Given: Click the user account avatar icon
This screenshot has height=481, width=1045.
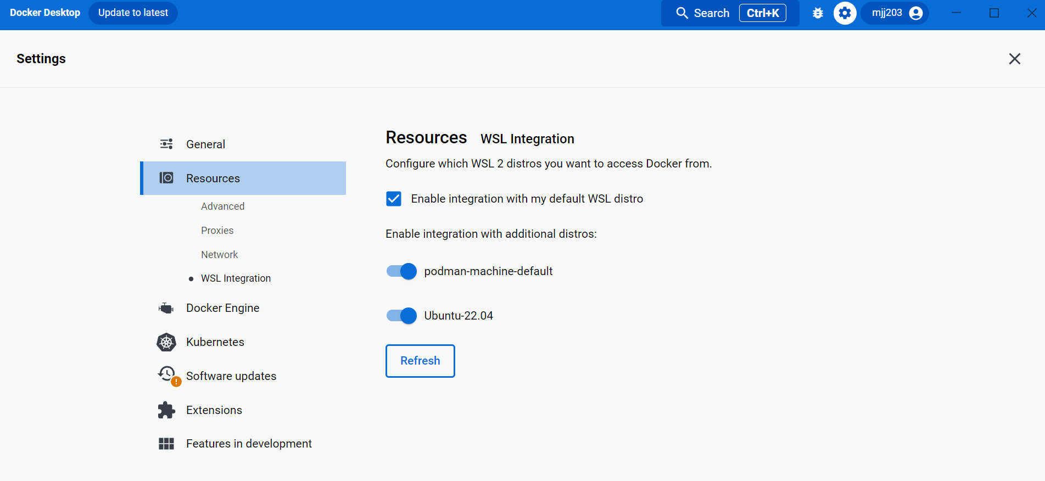Looking at the screenshot, I should point(916,13).
